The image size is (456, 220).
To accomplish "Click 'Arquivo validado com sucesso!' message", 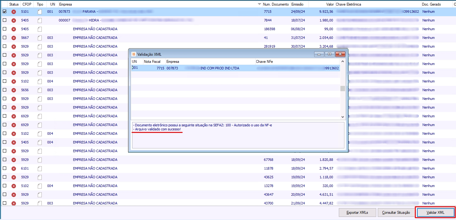I will [158, 129].
